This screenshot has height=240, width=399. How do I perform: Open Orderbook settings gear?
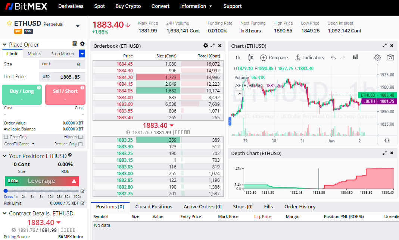[206, 45]
